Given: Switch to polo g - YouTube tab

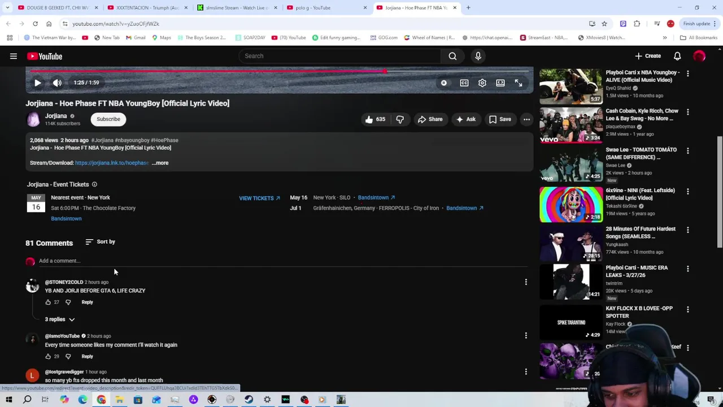Looking at the screenshot, I should click(328, 8).
